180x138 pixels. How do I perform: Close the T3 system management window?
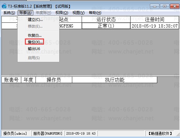pyautogui.click(x=175, y=6)
